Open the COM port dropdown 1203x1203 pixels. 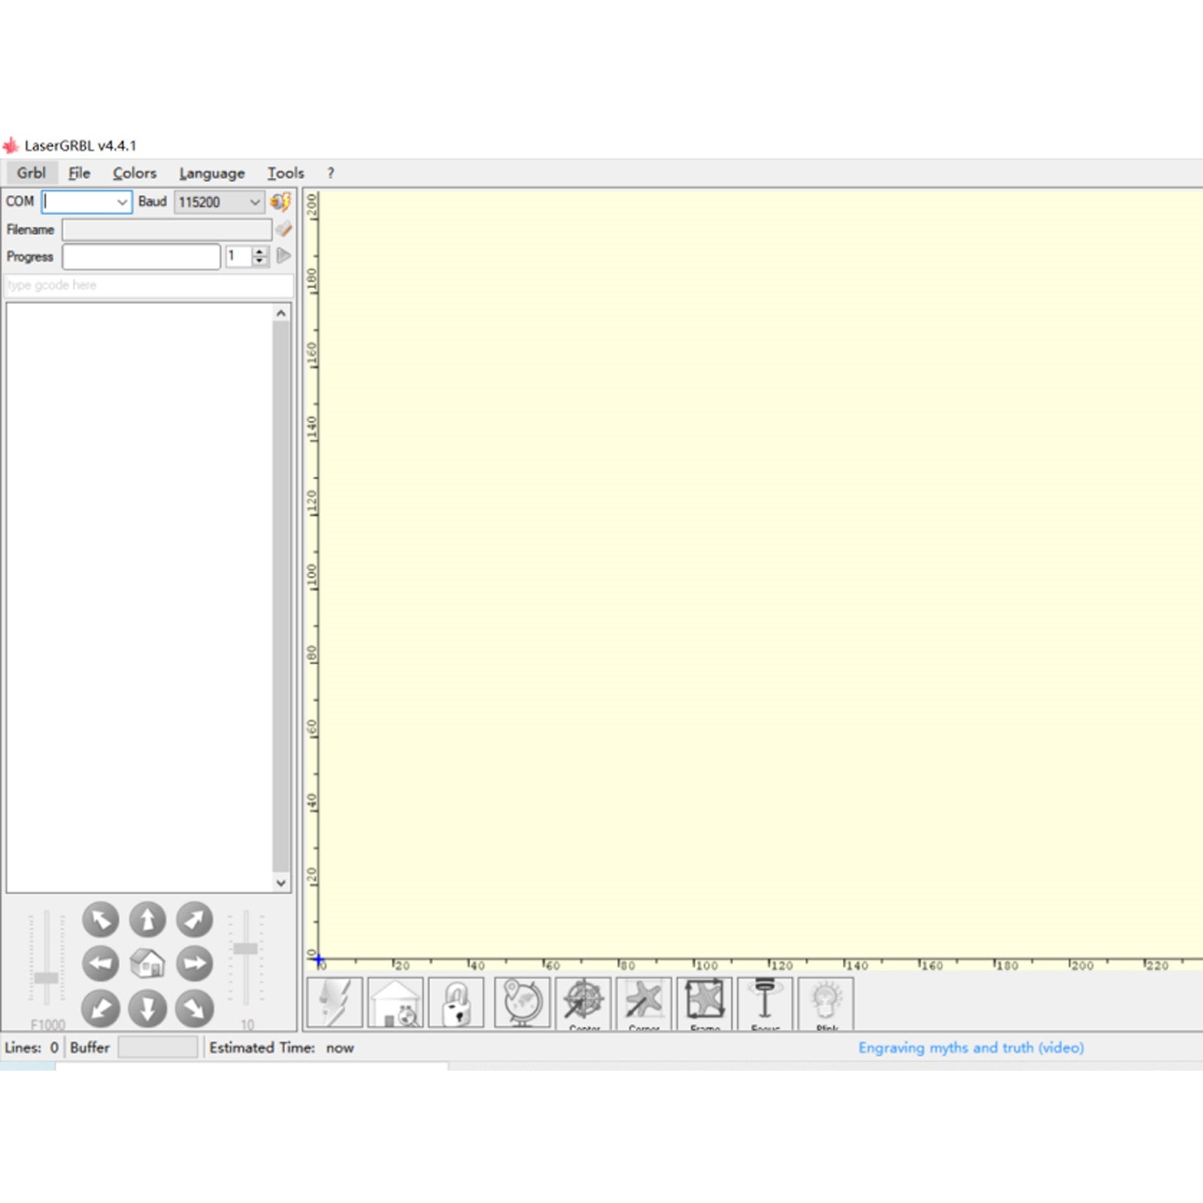coord(121,202)
